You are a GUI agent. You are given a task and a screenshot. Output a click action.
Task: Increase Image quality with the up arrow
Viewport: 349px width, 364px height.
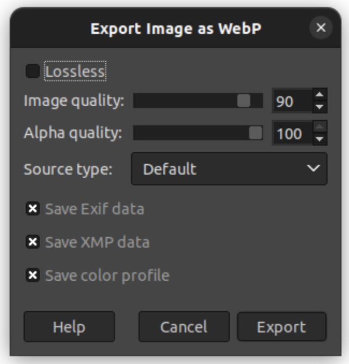[x=319, y=95]
